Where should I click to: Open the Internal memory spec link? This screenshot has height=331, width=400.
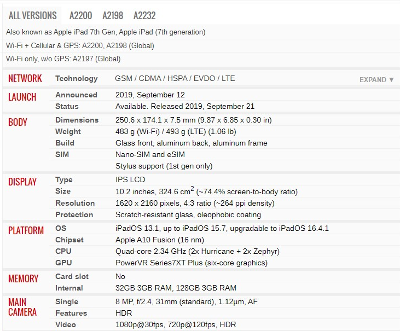click(x=69, y=288)
